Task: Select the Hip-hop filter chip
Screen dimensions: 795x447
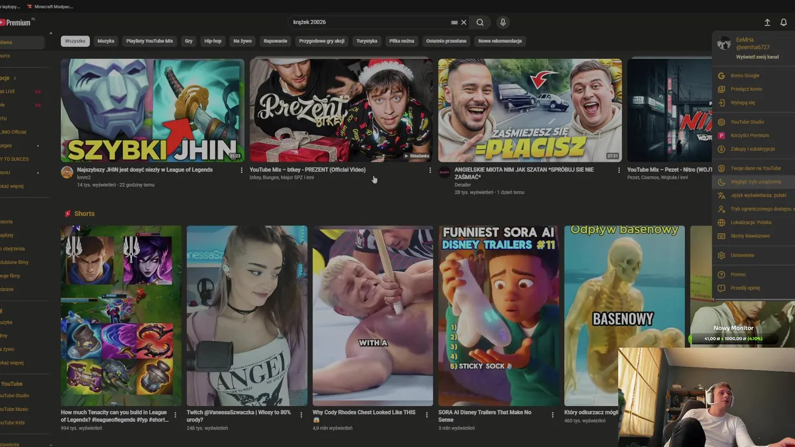Action: click(x=213, y=41)
